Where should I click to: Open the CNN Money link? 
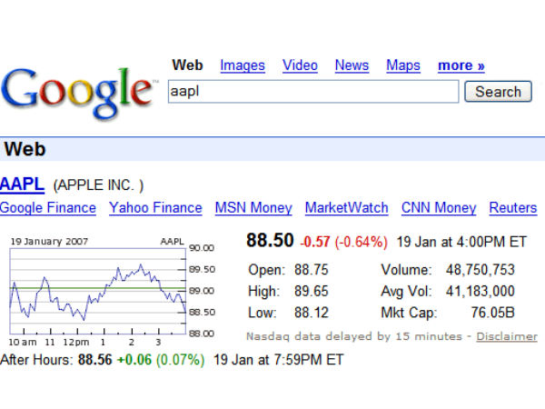tap(439, 208)
